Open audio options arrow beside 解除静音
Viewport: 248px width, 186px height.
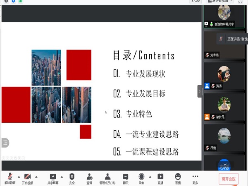(19, 176)
